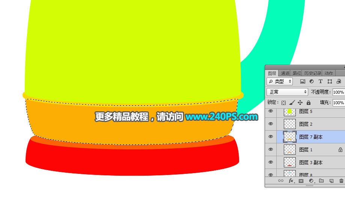Screen dimensions: 345x222
Task: Toggle lock image pixels brush icon
Action: coord(292,103)
